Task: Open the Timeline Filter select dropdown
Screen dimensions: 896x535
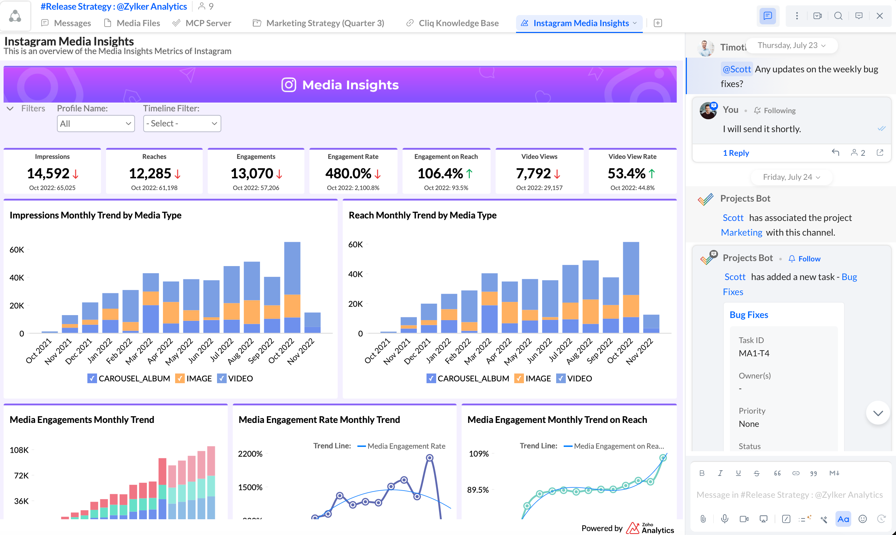Action: [182, 124]
